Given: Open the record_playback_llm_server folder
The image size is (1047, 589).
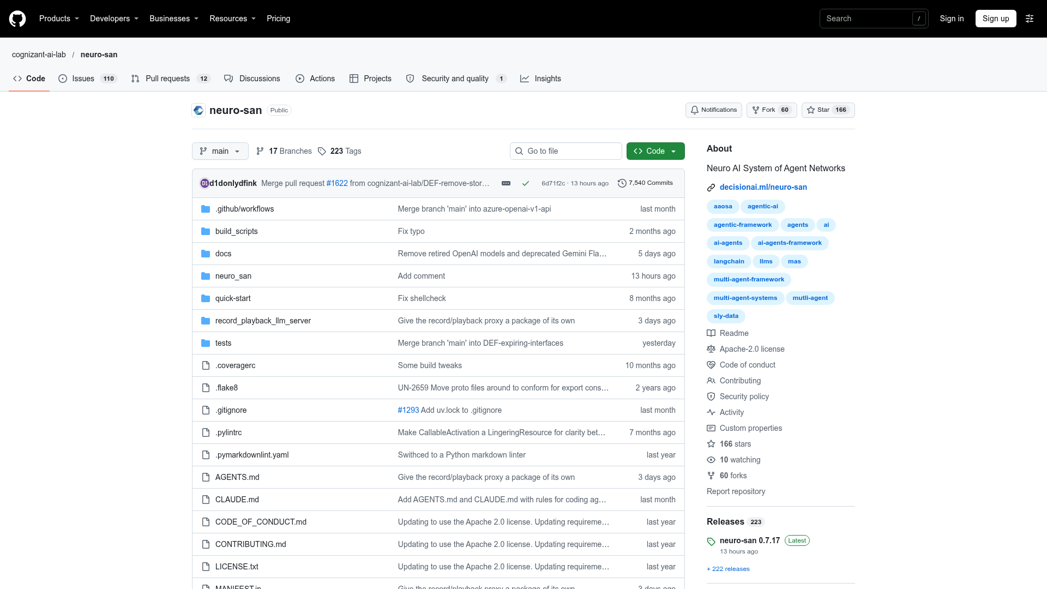Looking at the screenshot, I should (x=263, y=321).
